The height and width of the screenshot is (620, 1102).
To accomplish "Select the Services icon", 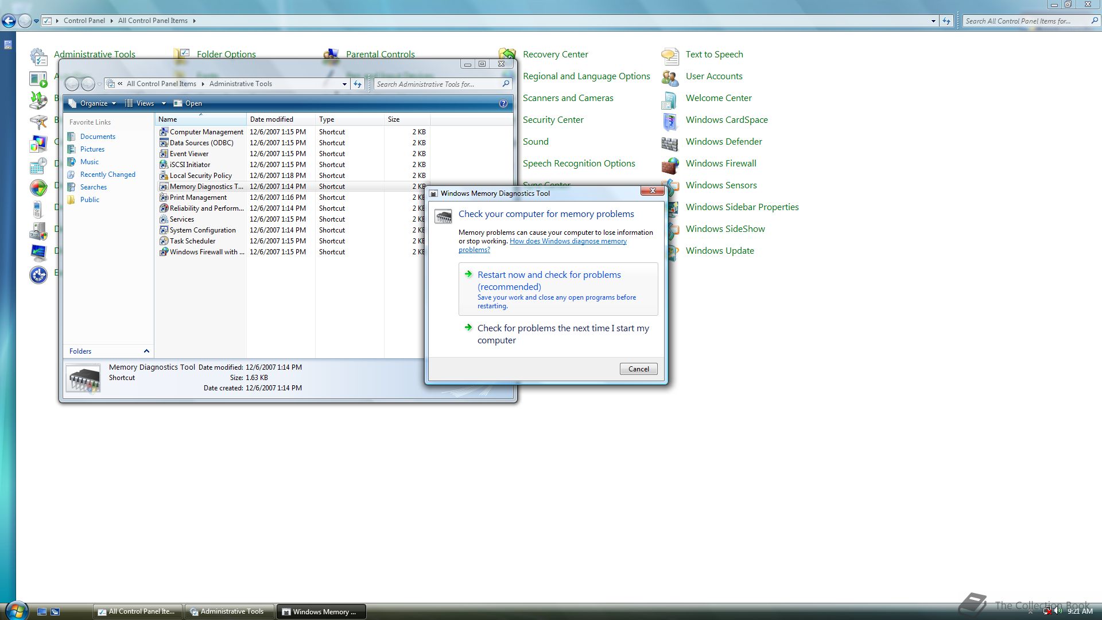I will click(164, 219).
